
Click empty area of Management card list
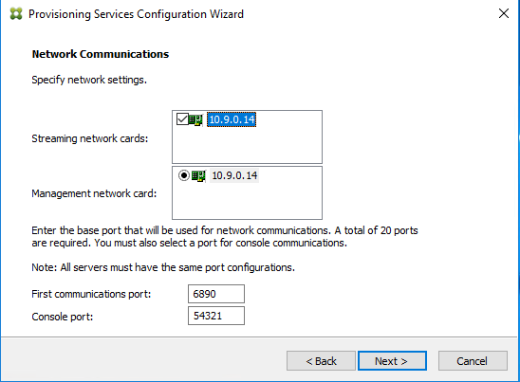pyautogui.click(x=247, y=201)
